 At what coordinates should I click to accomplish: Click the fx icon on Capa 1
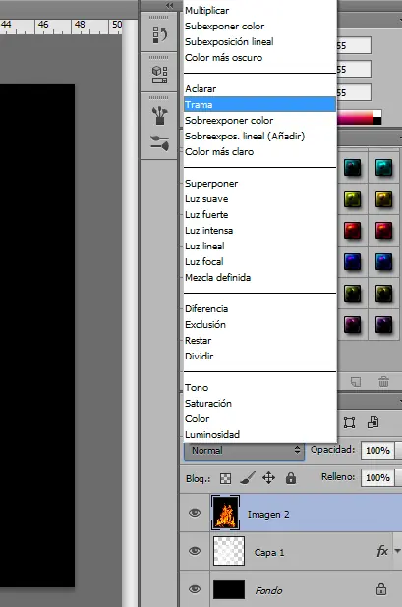tap(382, 551)
